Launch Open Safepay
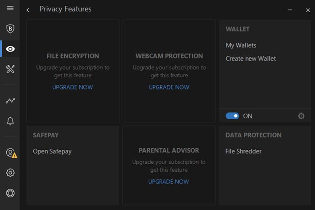This screenshot has width=315, height=210. 52,152
